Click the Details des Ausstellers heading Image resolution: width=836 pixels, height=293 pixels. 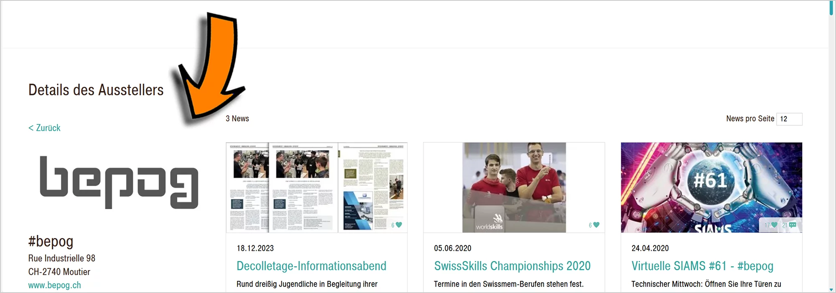tap(96, 90)
